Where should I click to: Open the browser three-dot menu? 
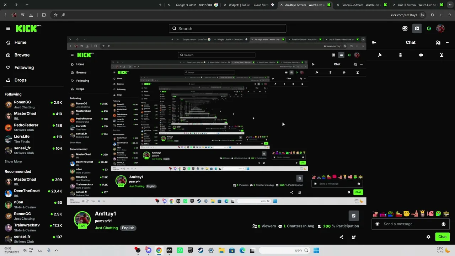point(5,15)
